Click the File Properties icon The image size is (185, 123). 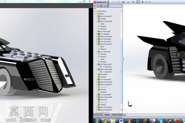point(146,2)
